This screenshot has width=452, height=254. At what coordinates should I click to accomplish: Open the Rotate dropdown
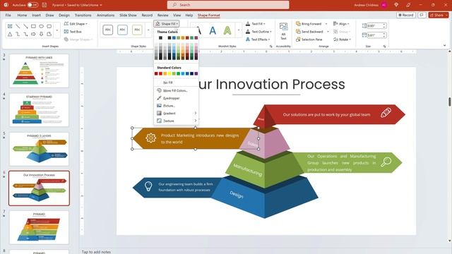[x=342, y=40]
